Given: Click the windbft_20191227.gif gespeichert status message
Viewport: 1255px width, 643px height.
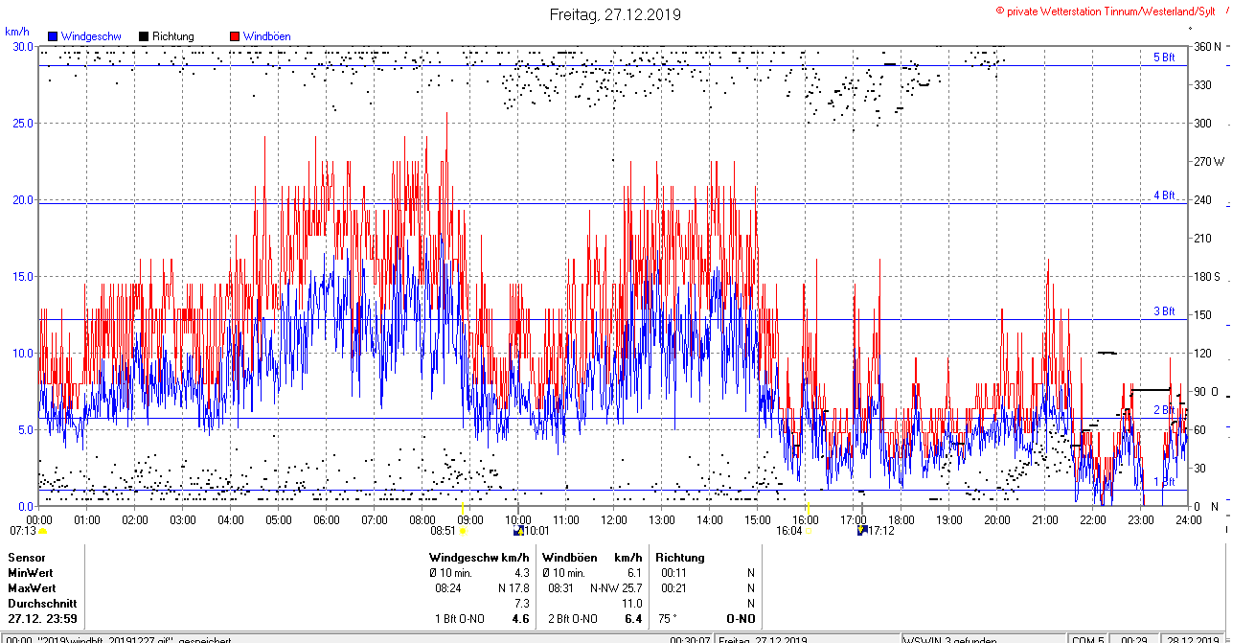Looking at the screenshot, I should [x=119, y=639].
